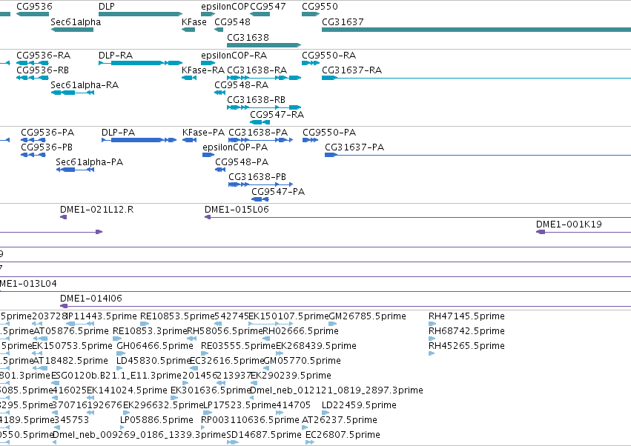Open EST GH06466.5prime
The height and width of the screenshot is (446, 631).
[x=155, y=346]
